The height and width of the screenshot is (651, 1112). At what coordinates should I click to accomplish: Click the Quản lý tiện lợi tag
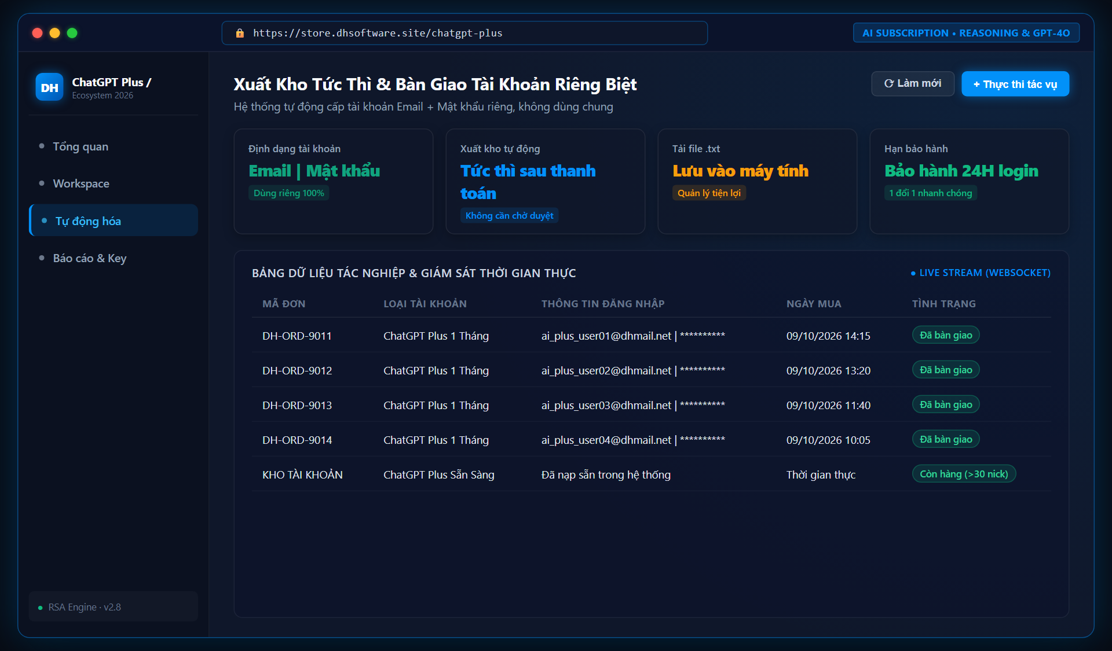click(x=709, y=193)
